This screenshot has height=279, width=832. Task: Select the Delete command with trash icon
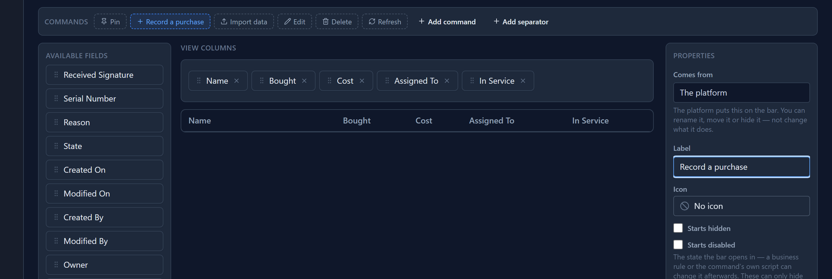337,22
